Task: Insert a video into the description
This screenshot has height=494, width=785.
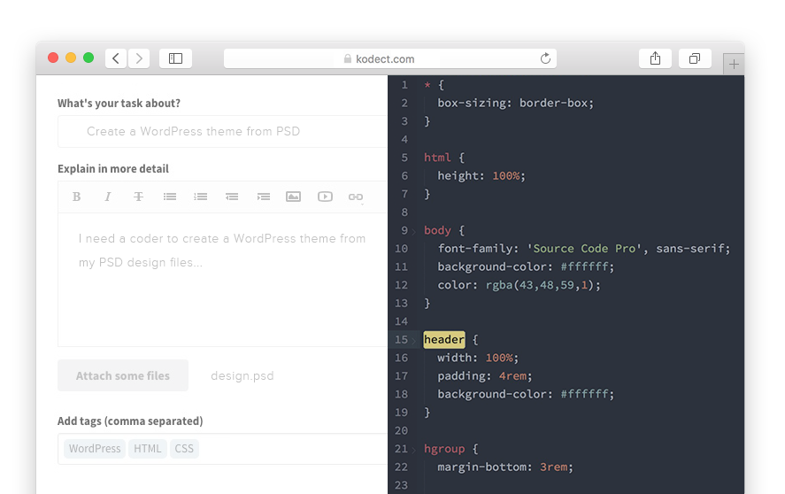Action: (x=325, y=197)
